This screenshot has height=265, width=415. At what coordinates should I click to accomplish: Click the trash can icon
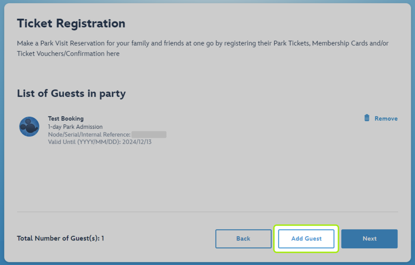367,118
